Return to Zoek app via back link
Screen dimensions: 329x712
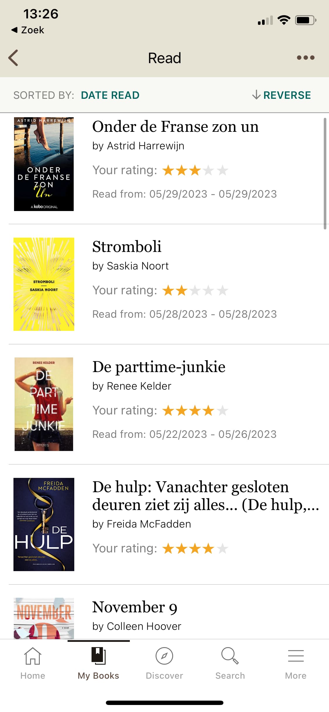click(28, 30)
